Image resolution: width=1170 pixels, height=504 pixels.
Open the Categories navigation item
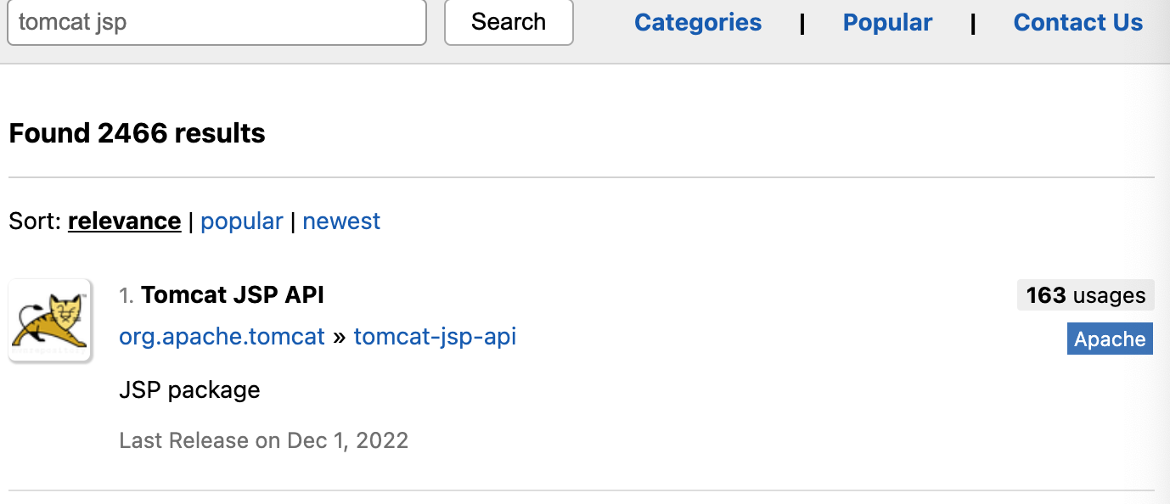tap(698, 22)
